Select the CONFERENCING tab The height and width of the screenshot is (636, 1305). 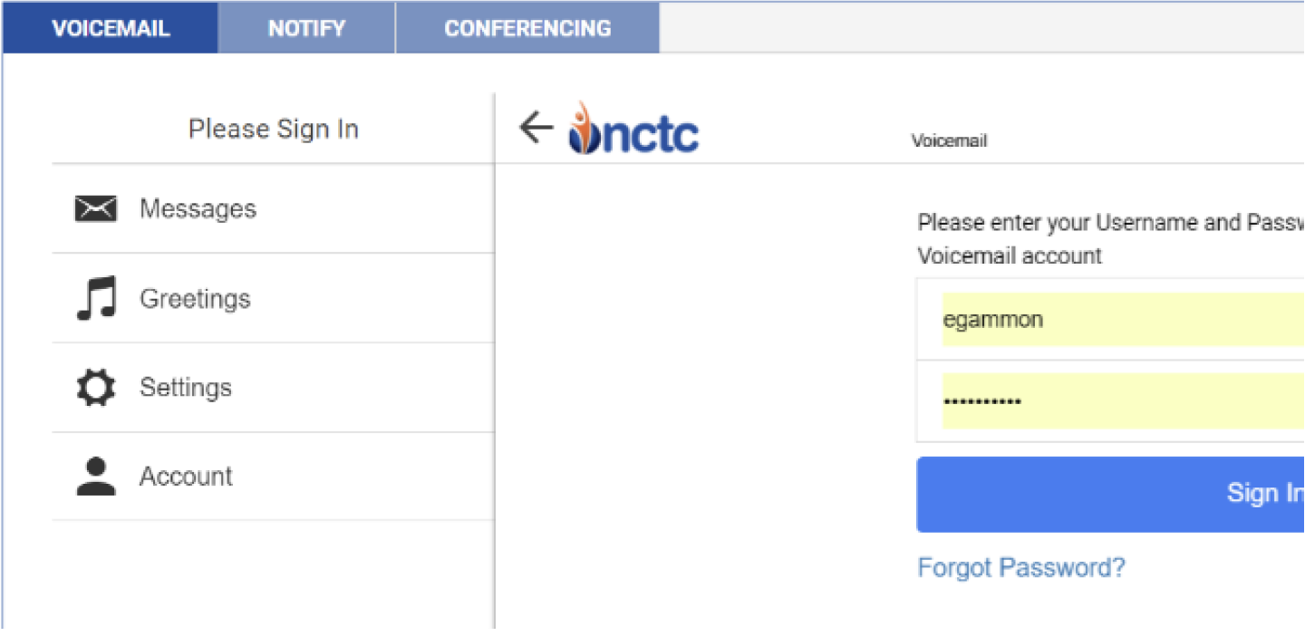(x=527, y=28)
